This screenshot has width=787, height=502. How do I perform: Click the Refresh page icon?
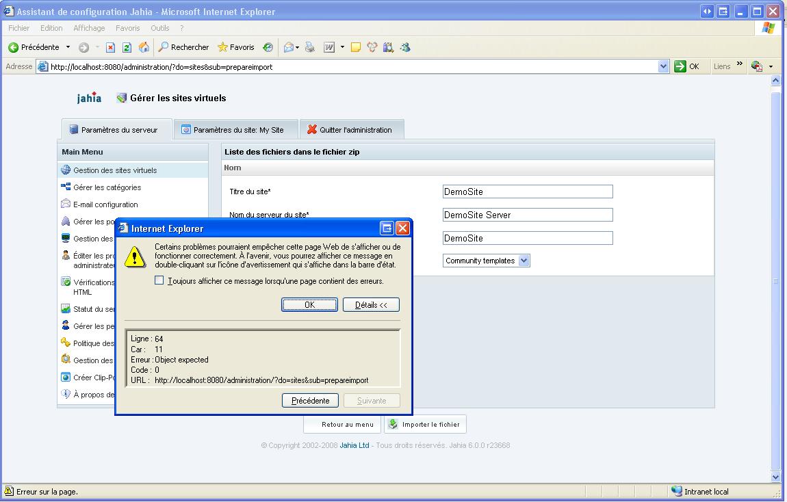127,48
